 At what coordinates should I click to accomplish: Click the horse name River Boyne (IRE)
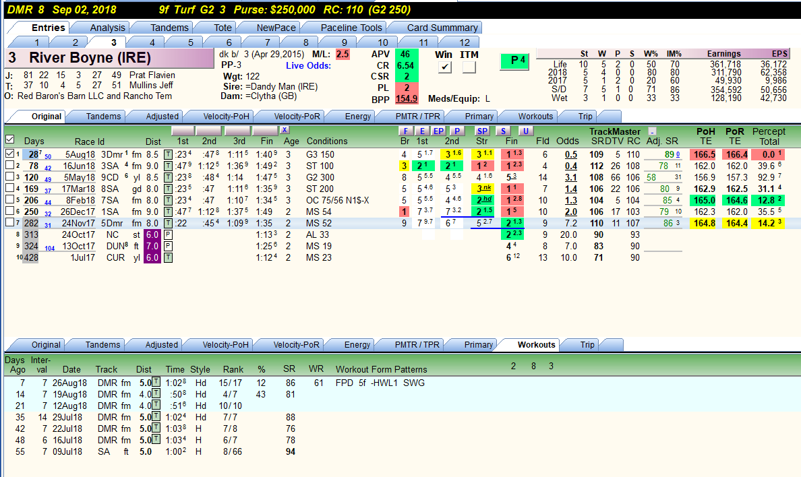[x=90, y=58]
